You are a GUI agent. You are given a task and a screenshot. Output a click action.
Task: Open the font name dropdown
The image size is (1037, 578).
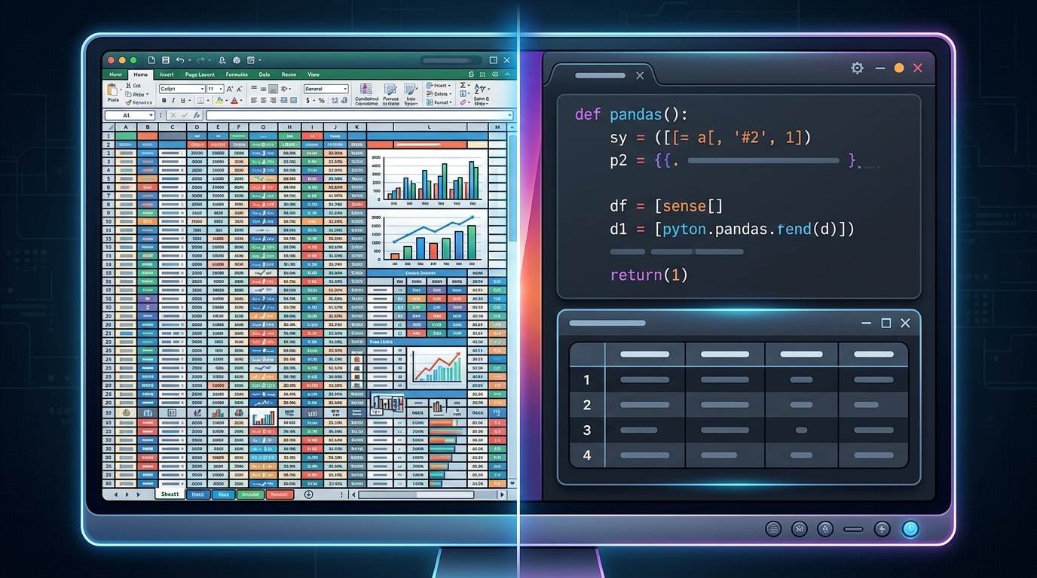tap(182, 89)
